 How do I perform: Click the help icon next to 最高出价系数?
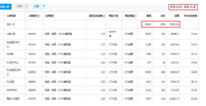(x=104, y=16)
